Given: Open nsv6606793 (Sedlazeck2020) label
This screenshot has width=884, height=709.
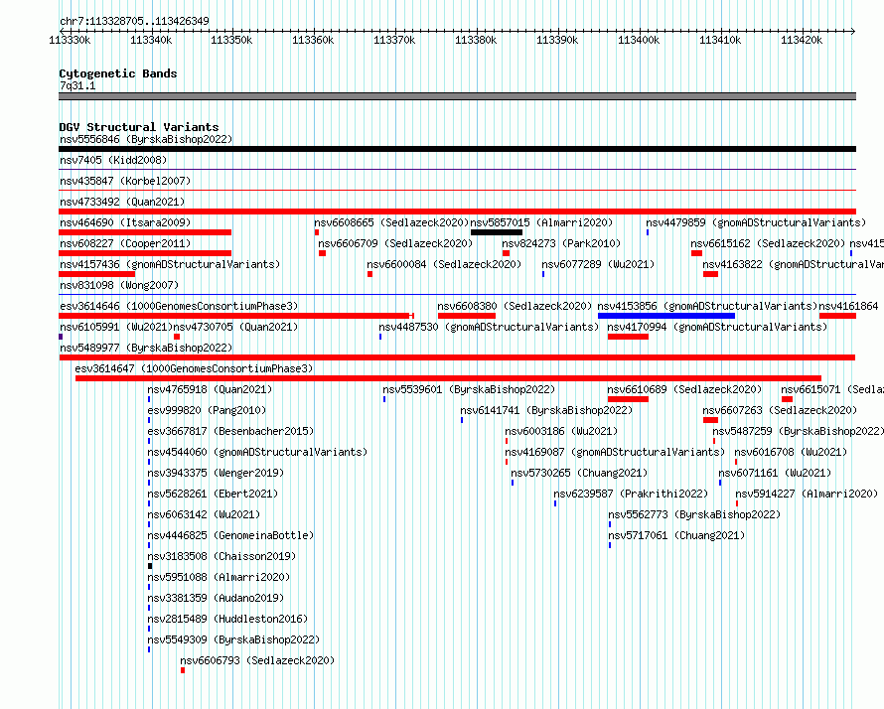Looking at the screenshot, I should [x=257, y=660].
